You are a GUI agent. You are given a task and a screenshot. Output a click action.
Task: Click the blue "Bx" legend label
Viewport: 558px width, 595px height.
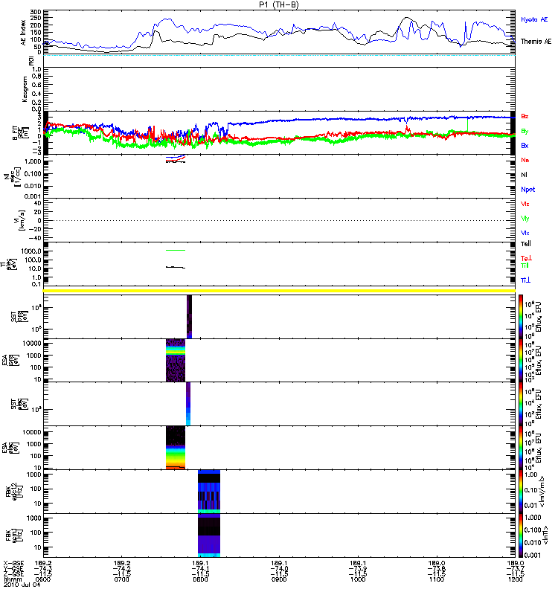(x=525, y=146)
